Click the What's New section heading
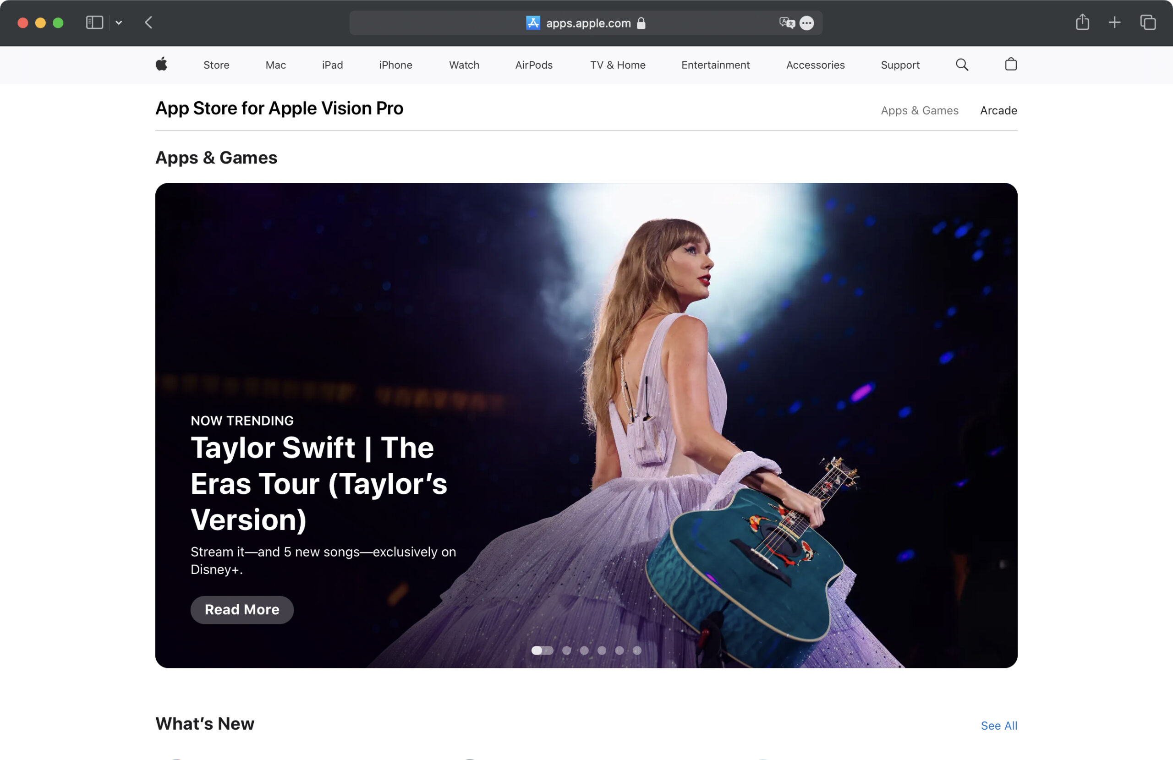1173x760 pixels. pos(204,723)
